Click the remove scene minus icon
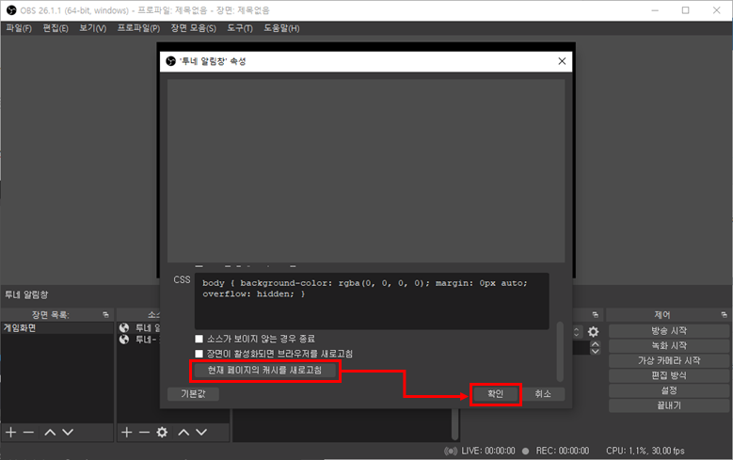Image resolution: width=733 pixels, height=460 pixels. coord(28,432)
